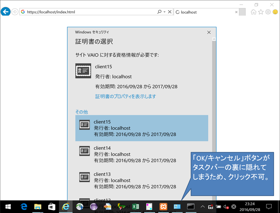Click the browser forward arrow button
The image size is (280, 213).
(15, 12)
